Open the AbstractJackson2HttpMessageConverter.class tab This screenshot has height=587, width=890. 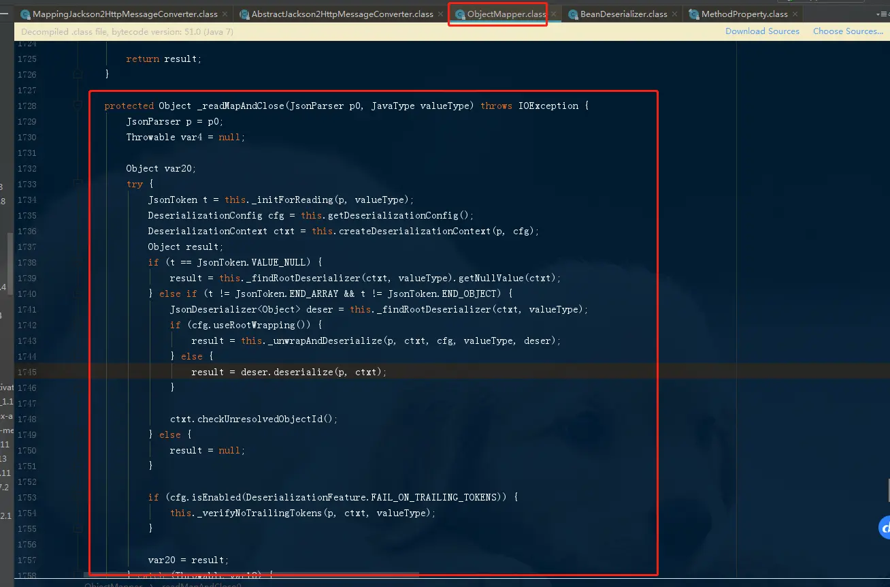coord(342,14)
